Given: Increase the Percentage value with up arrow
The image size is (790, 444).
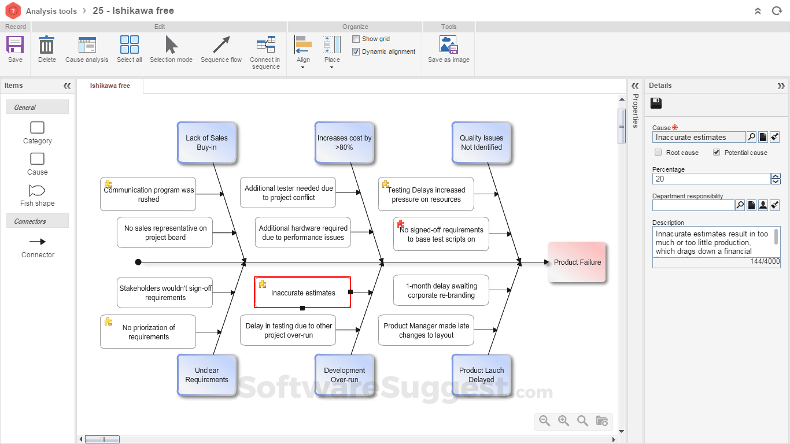Looking at the screenshot, I should pyautogui.click(x=776, y=176).
